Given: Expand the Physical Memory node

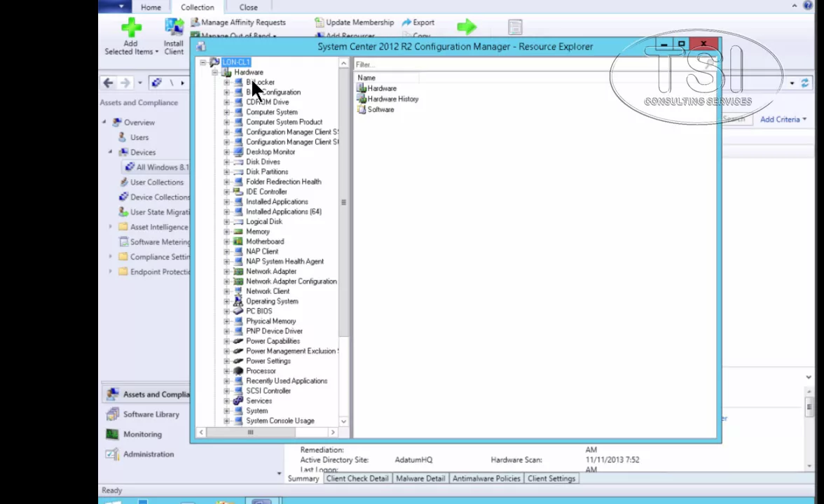Looking at the screenshot, I should coord(226,321).
